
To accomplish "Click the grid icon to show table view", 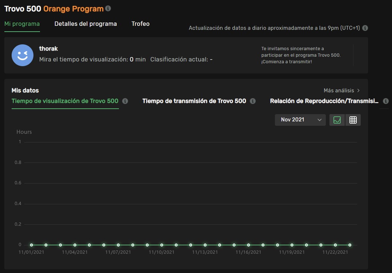I will [353, 120].
